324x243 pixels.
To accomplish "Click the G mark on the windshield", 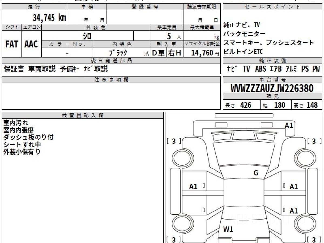I will point(256,173).
